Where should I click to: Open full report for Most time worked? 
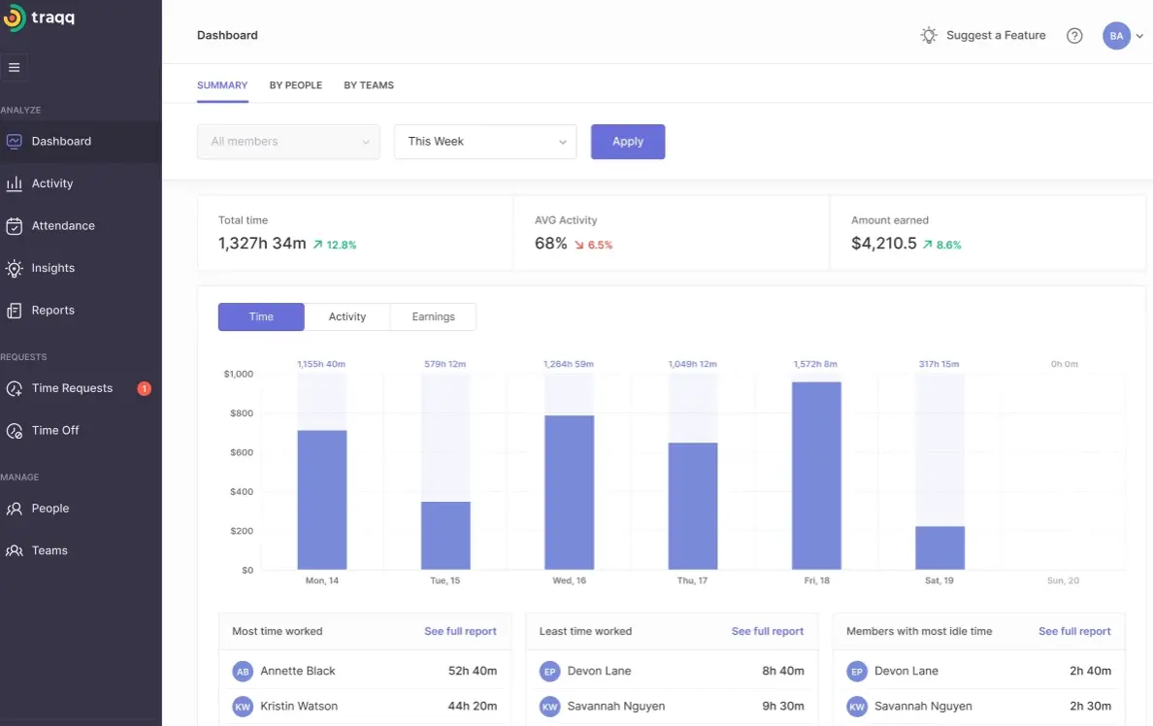pos(460,631)
